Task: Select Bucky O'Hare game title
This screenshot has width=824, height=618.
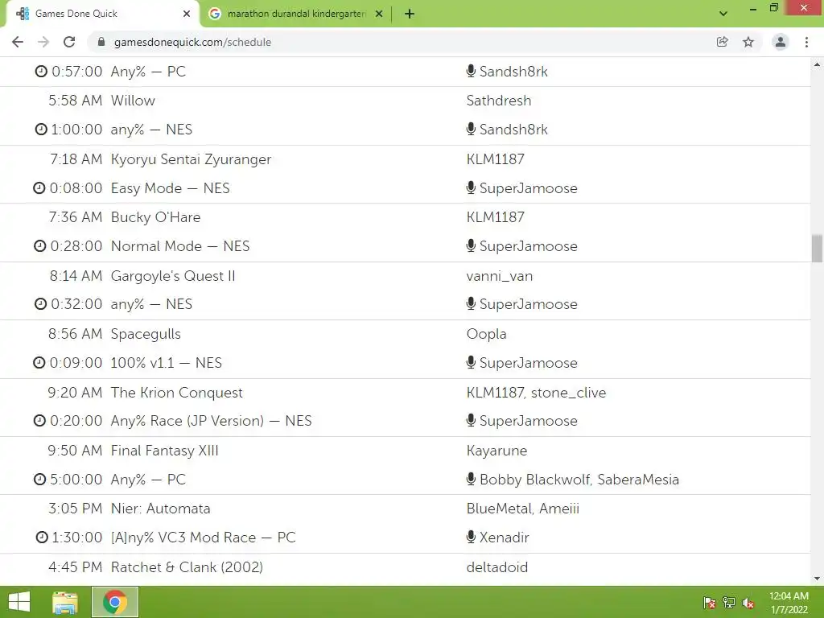Action: coord(155,217)
